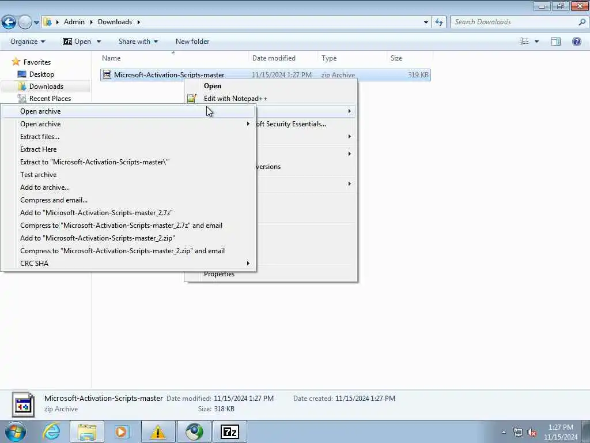590x443 pixels.
Task: Choose Extract Here in the 7-Zip menu
Action: (128, 149)
